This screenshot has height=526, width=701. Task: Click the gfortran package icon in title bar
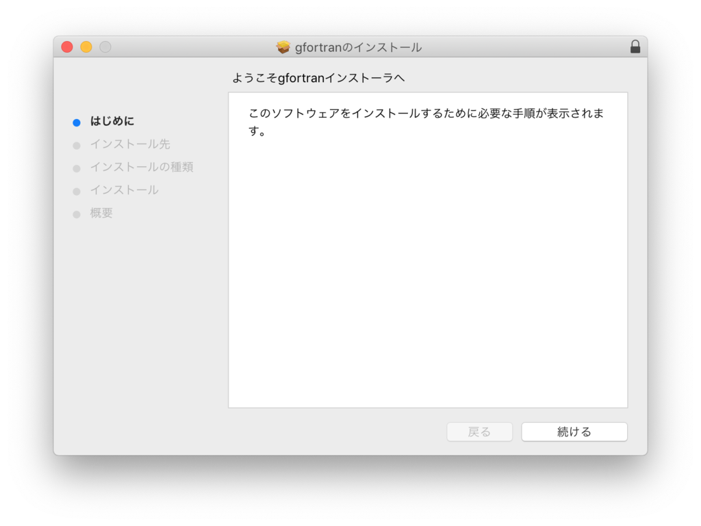pos(285,47)
